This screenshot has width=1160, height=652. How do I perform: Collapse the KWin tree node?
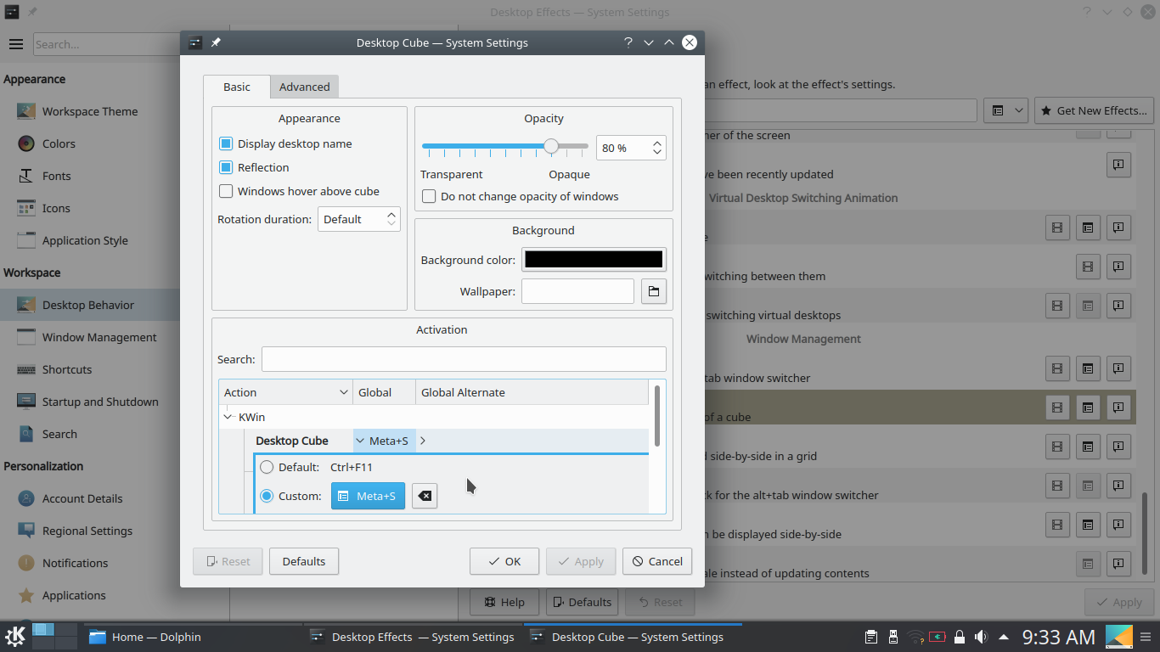(x=228, y=417)
